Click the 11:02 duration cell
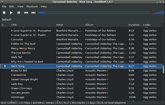 click(132, 53)
